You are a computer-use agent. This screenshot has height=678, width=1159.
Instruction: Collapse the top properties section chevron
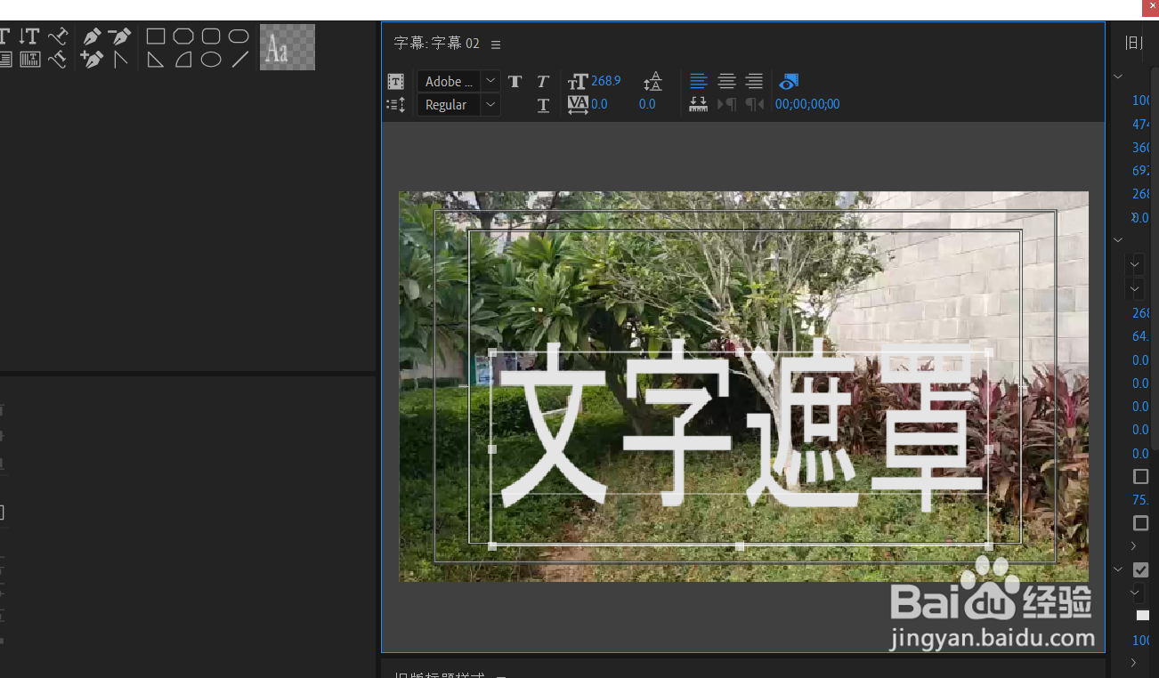[1118, 76]
